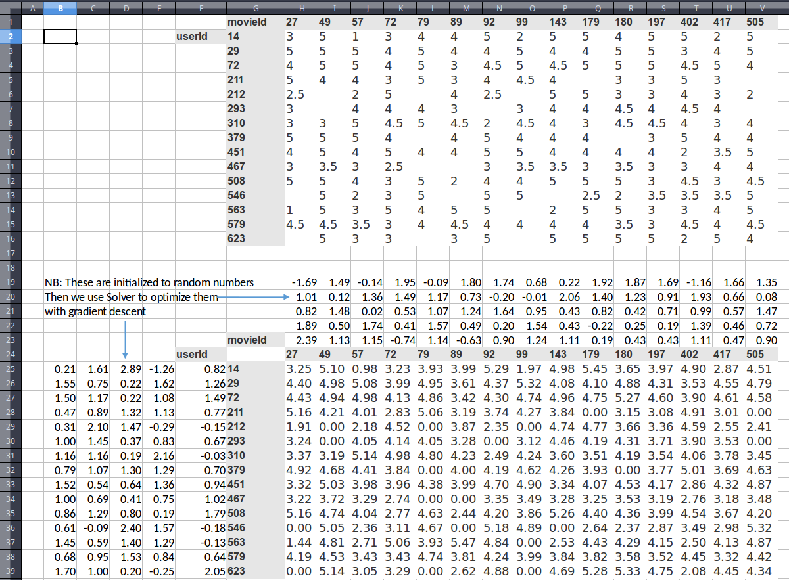Screen dimensions: 789x580
Task: Click the predicted rating cell 5.10
Action: coord(335,369)
